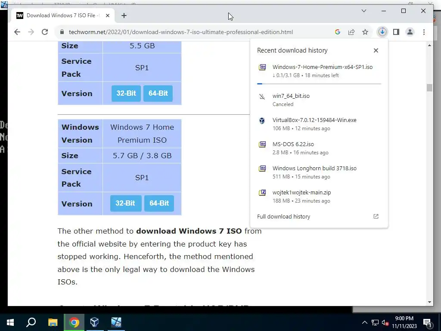Open muted volume tray icon
This screenshot has height=331, width=441.
coord(385,322)
